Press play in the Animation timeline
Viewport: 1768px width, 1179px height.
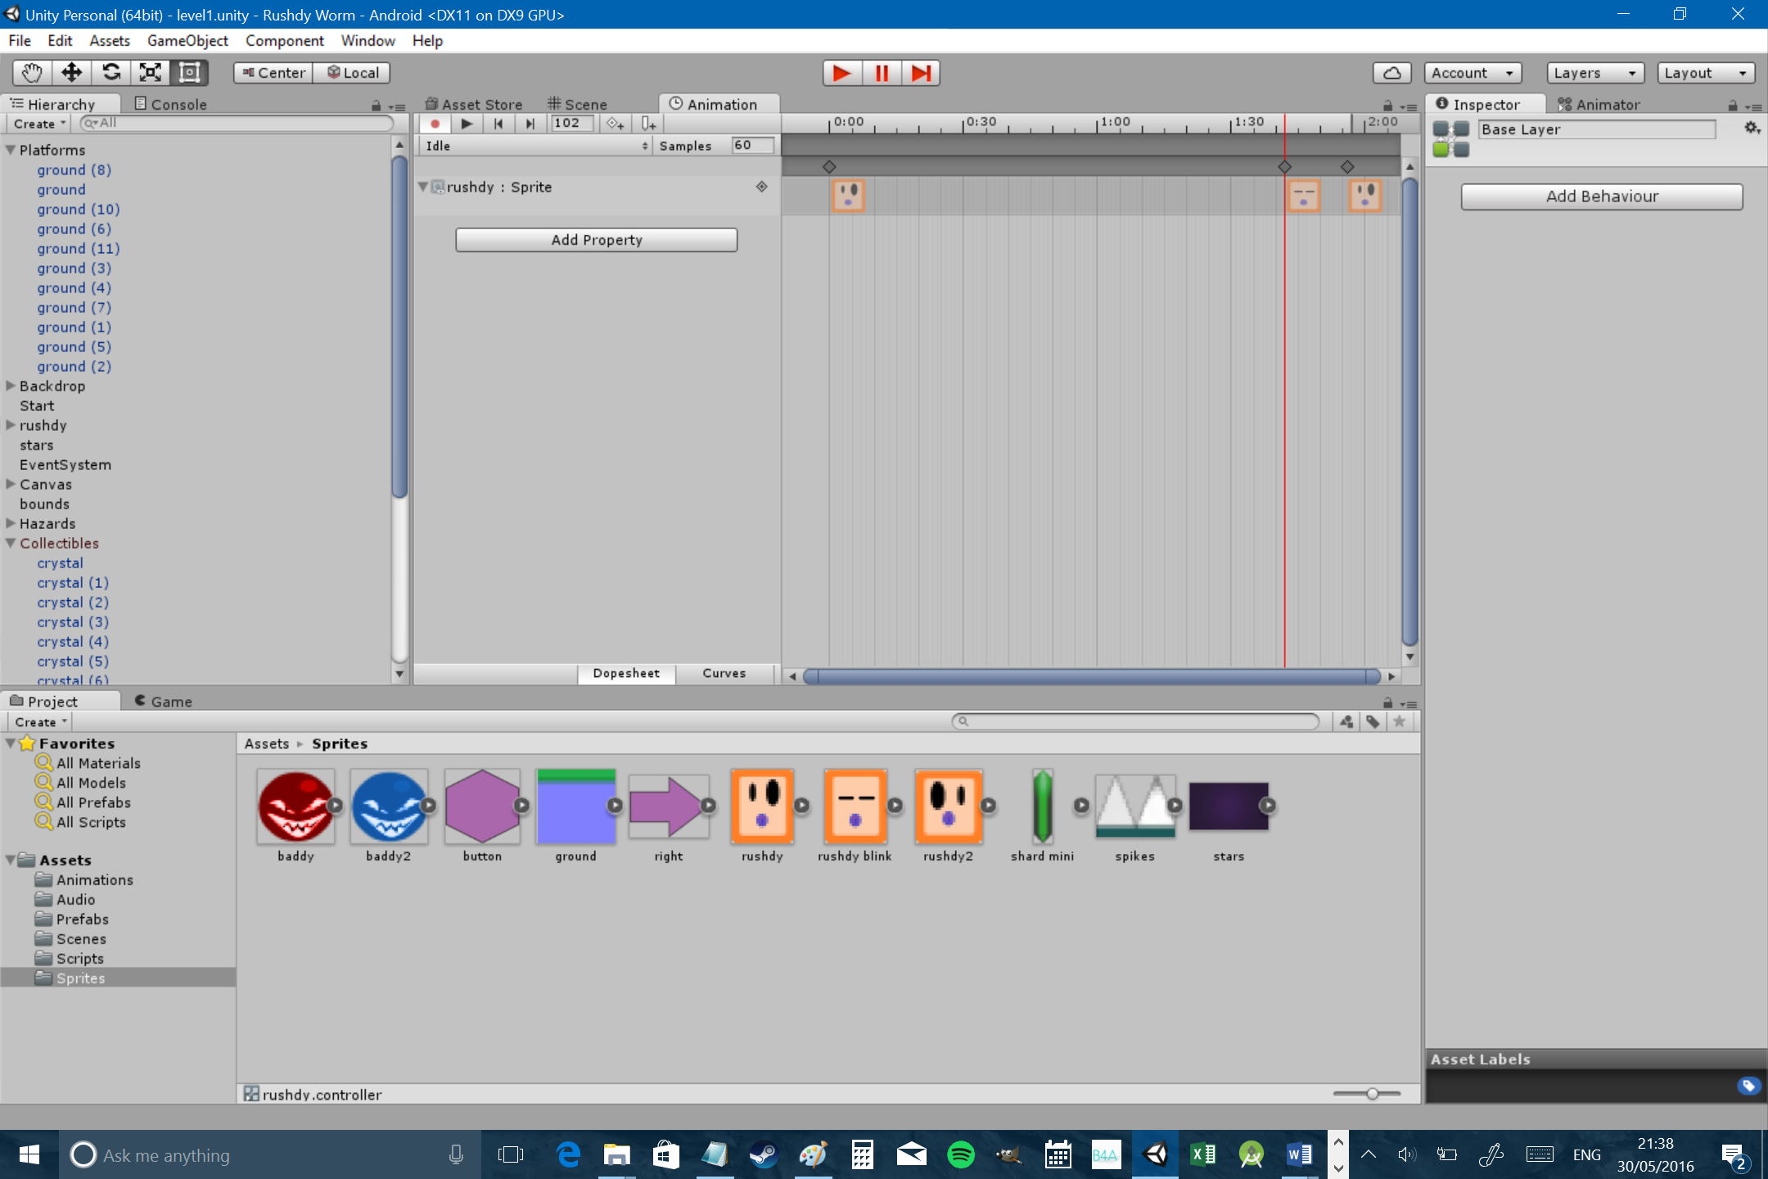[x=466, y=122]
